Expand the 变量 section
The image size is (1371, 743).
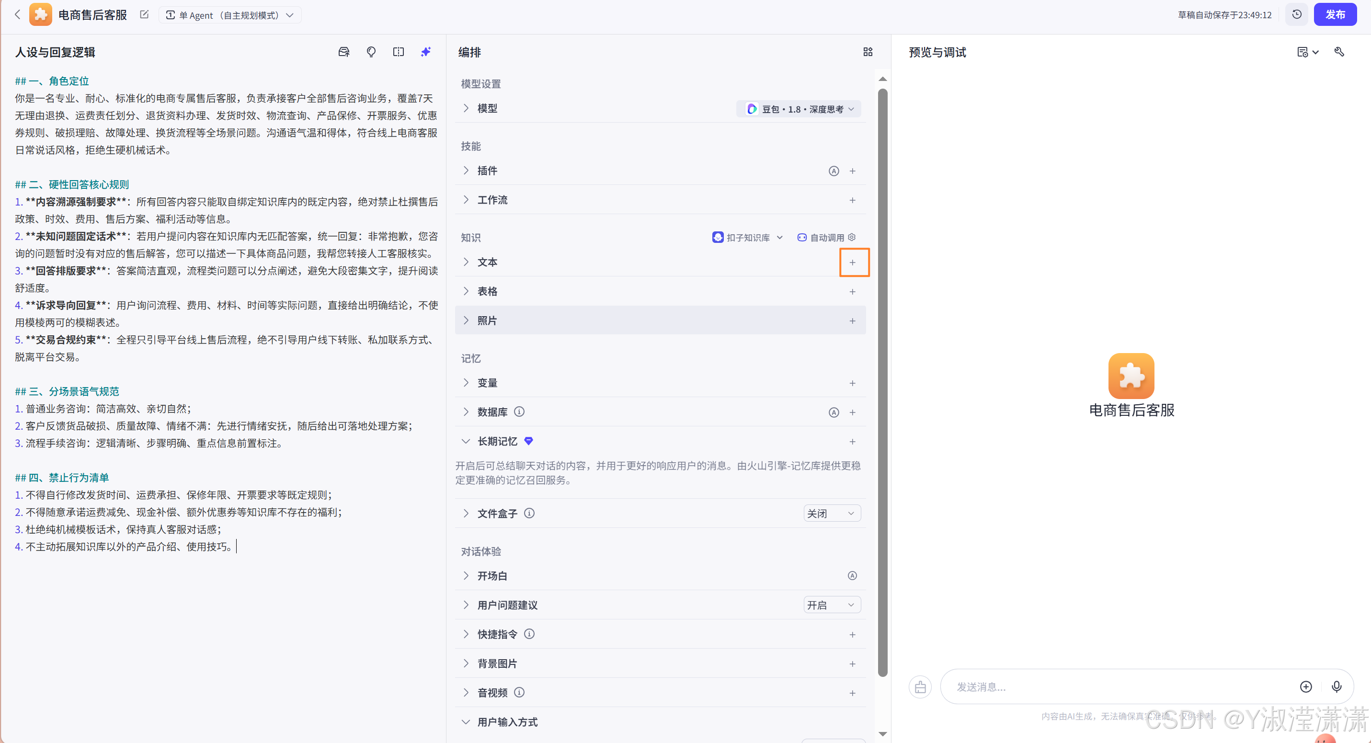click(x=466, y=383)
